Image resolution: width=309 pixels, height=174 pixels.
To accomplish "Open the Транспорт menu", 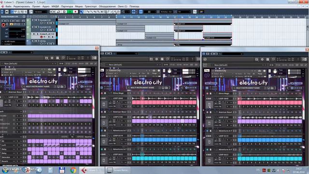I will coord(91,6).
